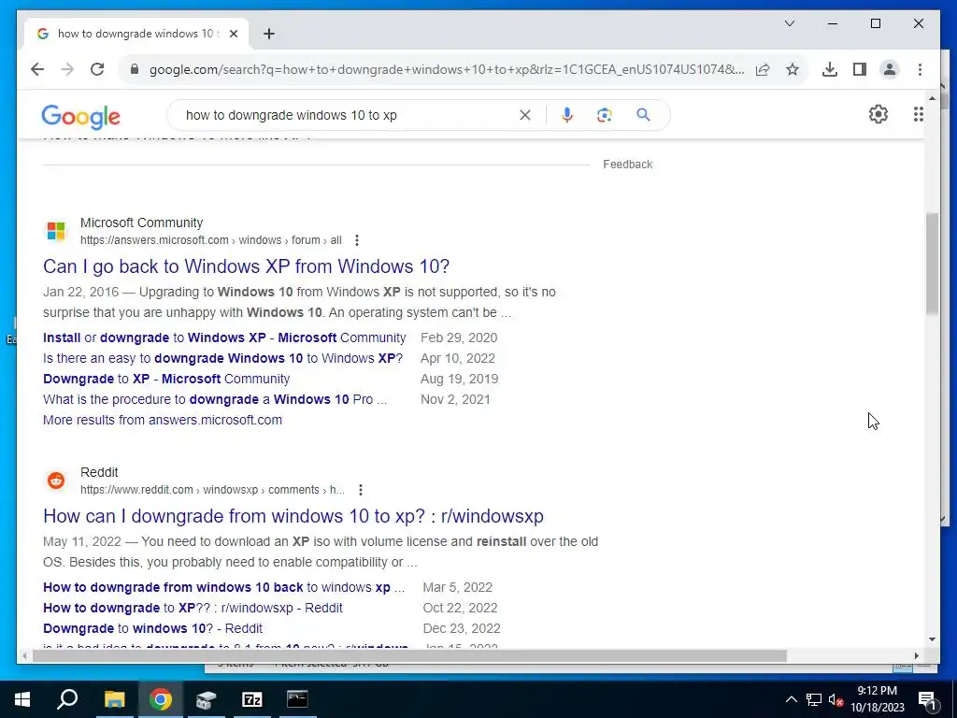Click the horizontal scrollbar thumb
The height and width of the screenshot is (718, 957).
[409, 655]
